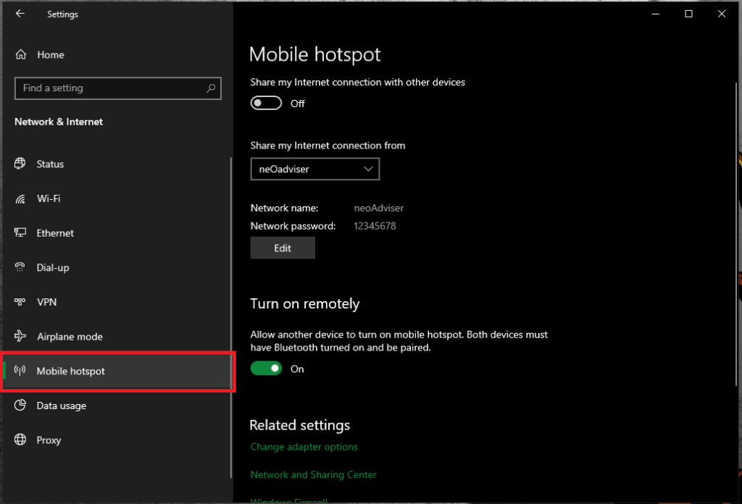This screenshot has height=504, width=742.
Task: Open the Share my Internet connection from dropdown
Action: coord(314,169)
